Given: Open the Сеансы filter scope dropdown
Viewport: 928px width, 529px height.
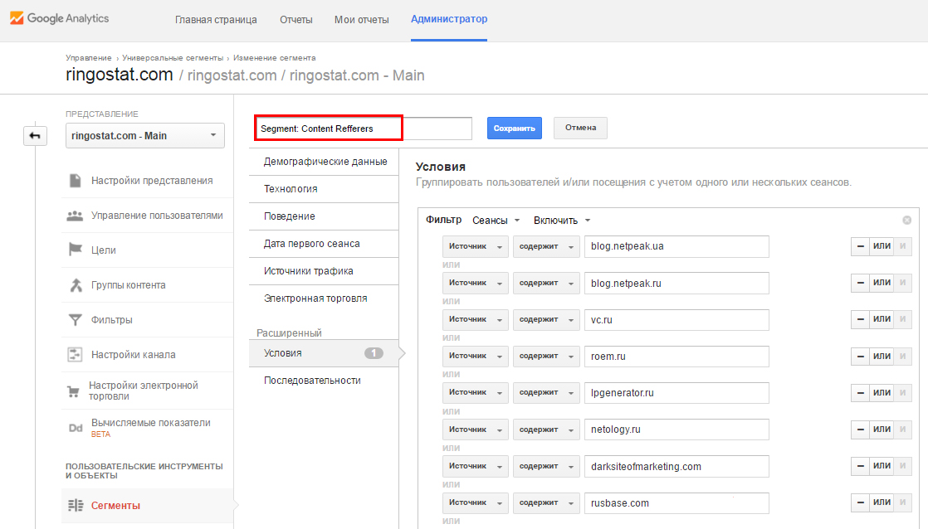Looking at the screenshot, I should click(x=496, y=221).
